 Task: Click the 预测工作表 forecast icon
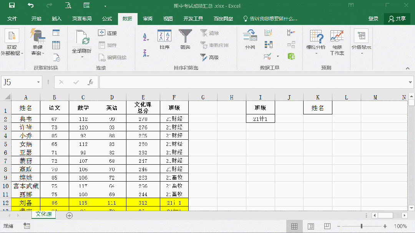337,42
